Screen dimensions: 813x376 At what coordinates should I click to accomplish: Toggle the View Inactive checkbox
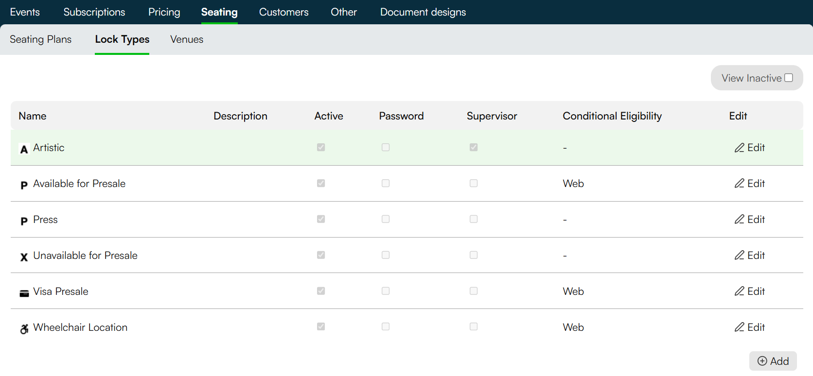(789, 78)
